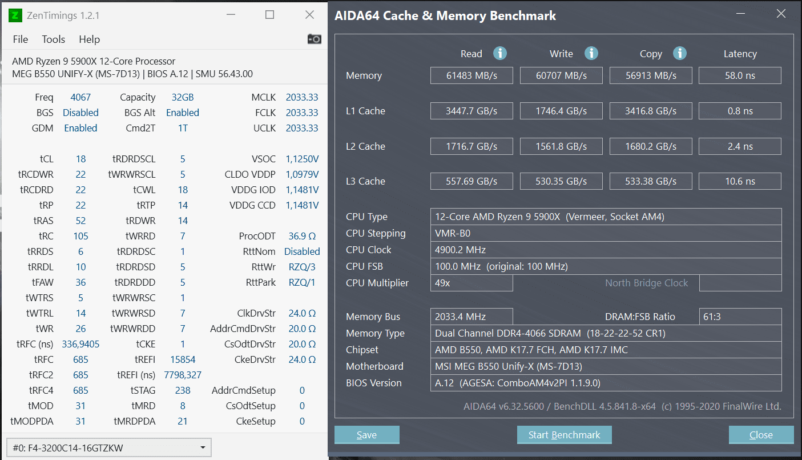Click the Write column info icon
Viewport: 802px width, 460px height.
point(591,53)
